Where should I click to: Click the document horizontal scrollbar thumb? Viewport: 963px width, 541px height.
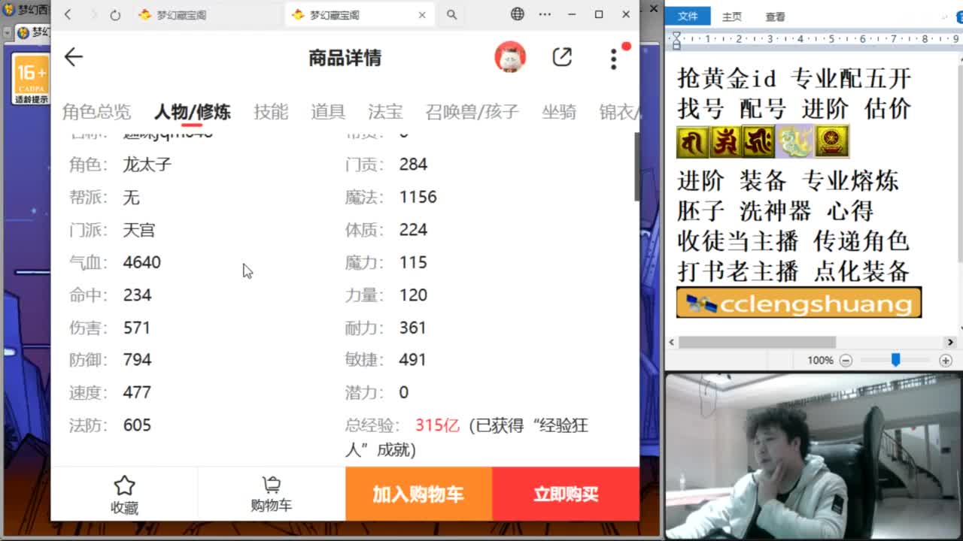pos(757,342)
